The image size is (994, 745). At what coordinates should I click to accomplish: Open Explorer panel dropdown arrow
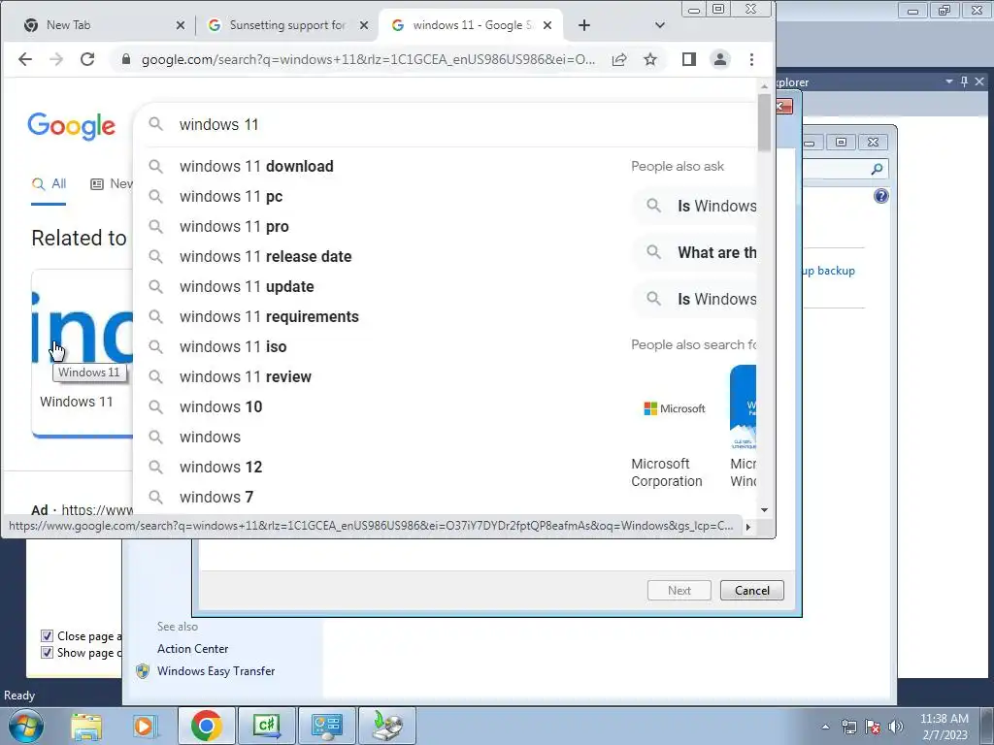(949, 81)
